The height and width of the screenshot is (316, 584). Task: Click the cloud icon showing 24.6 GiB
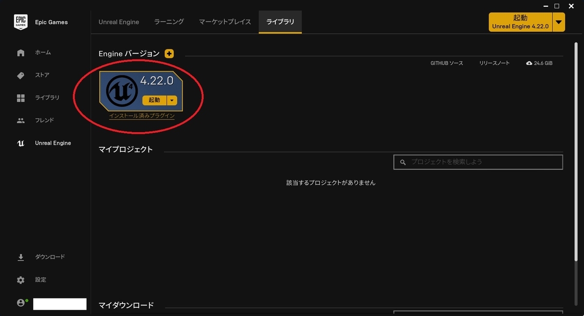pos(529,63)
